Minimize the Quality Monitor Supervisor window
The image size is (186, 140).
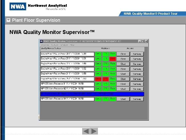[x=140, y=41]
